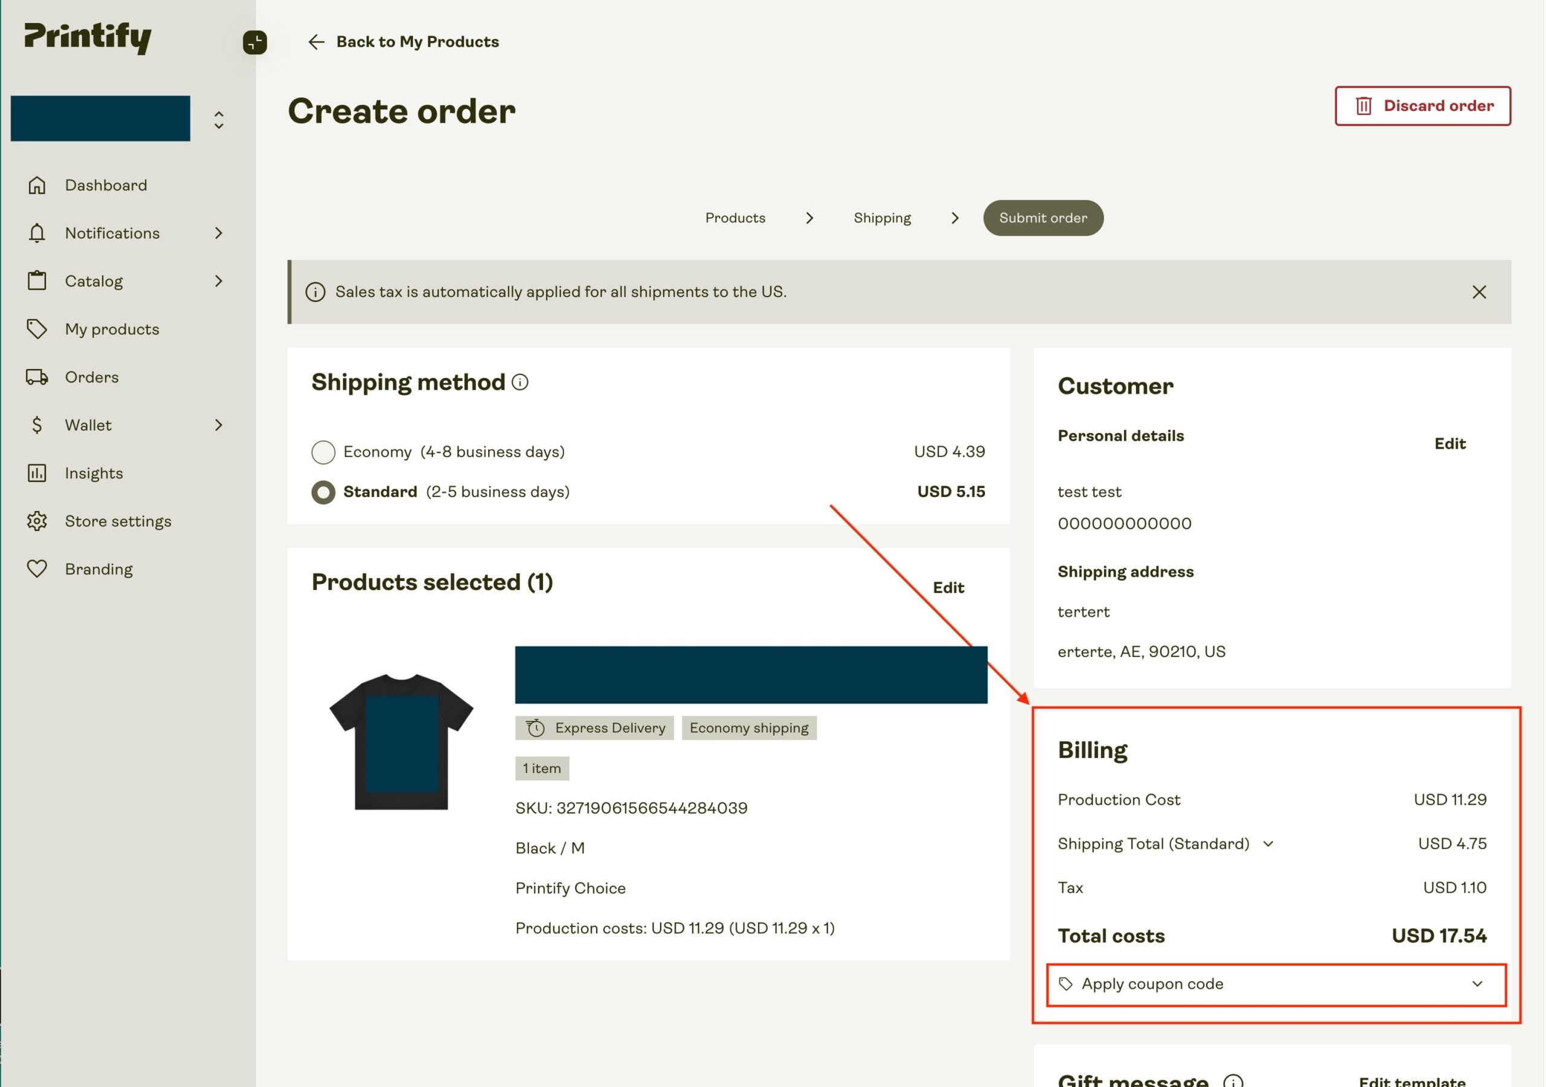Select the Standard shipping radio button
The image size is (1546, 1087).
pyautogui.click(x=323, y=492)
